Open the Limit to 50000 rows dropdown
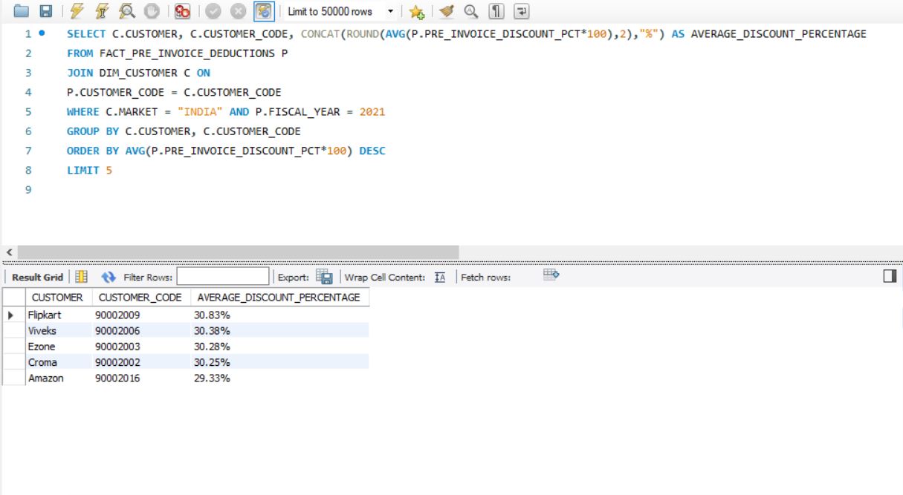Image resolution: width=903 pixels, height=495 pixels. click(x=389, y=10)
